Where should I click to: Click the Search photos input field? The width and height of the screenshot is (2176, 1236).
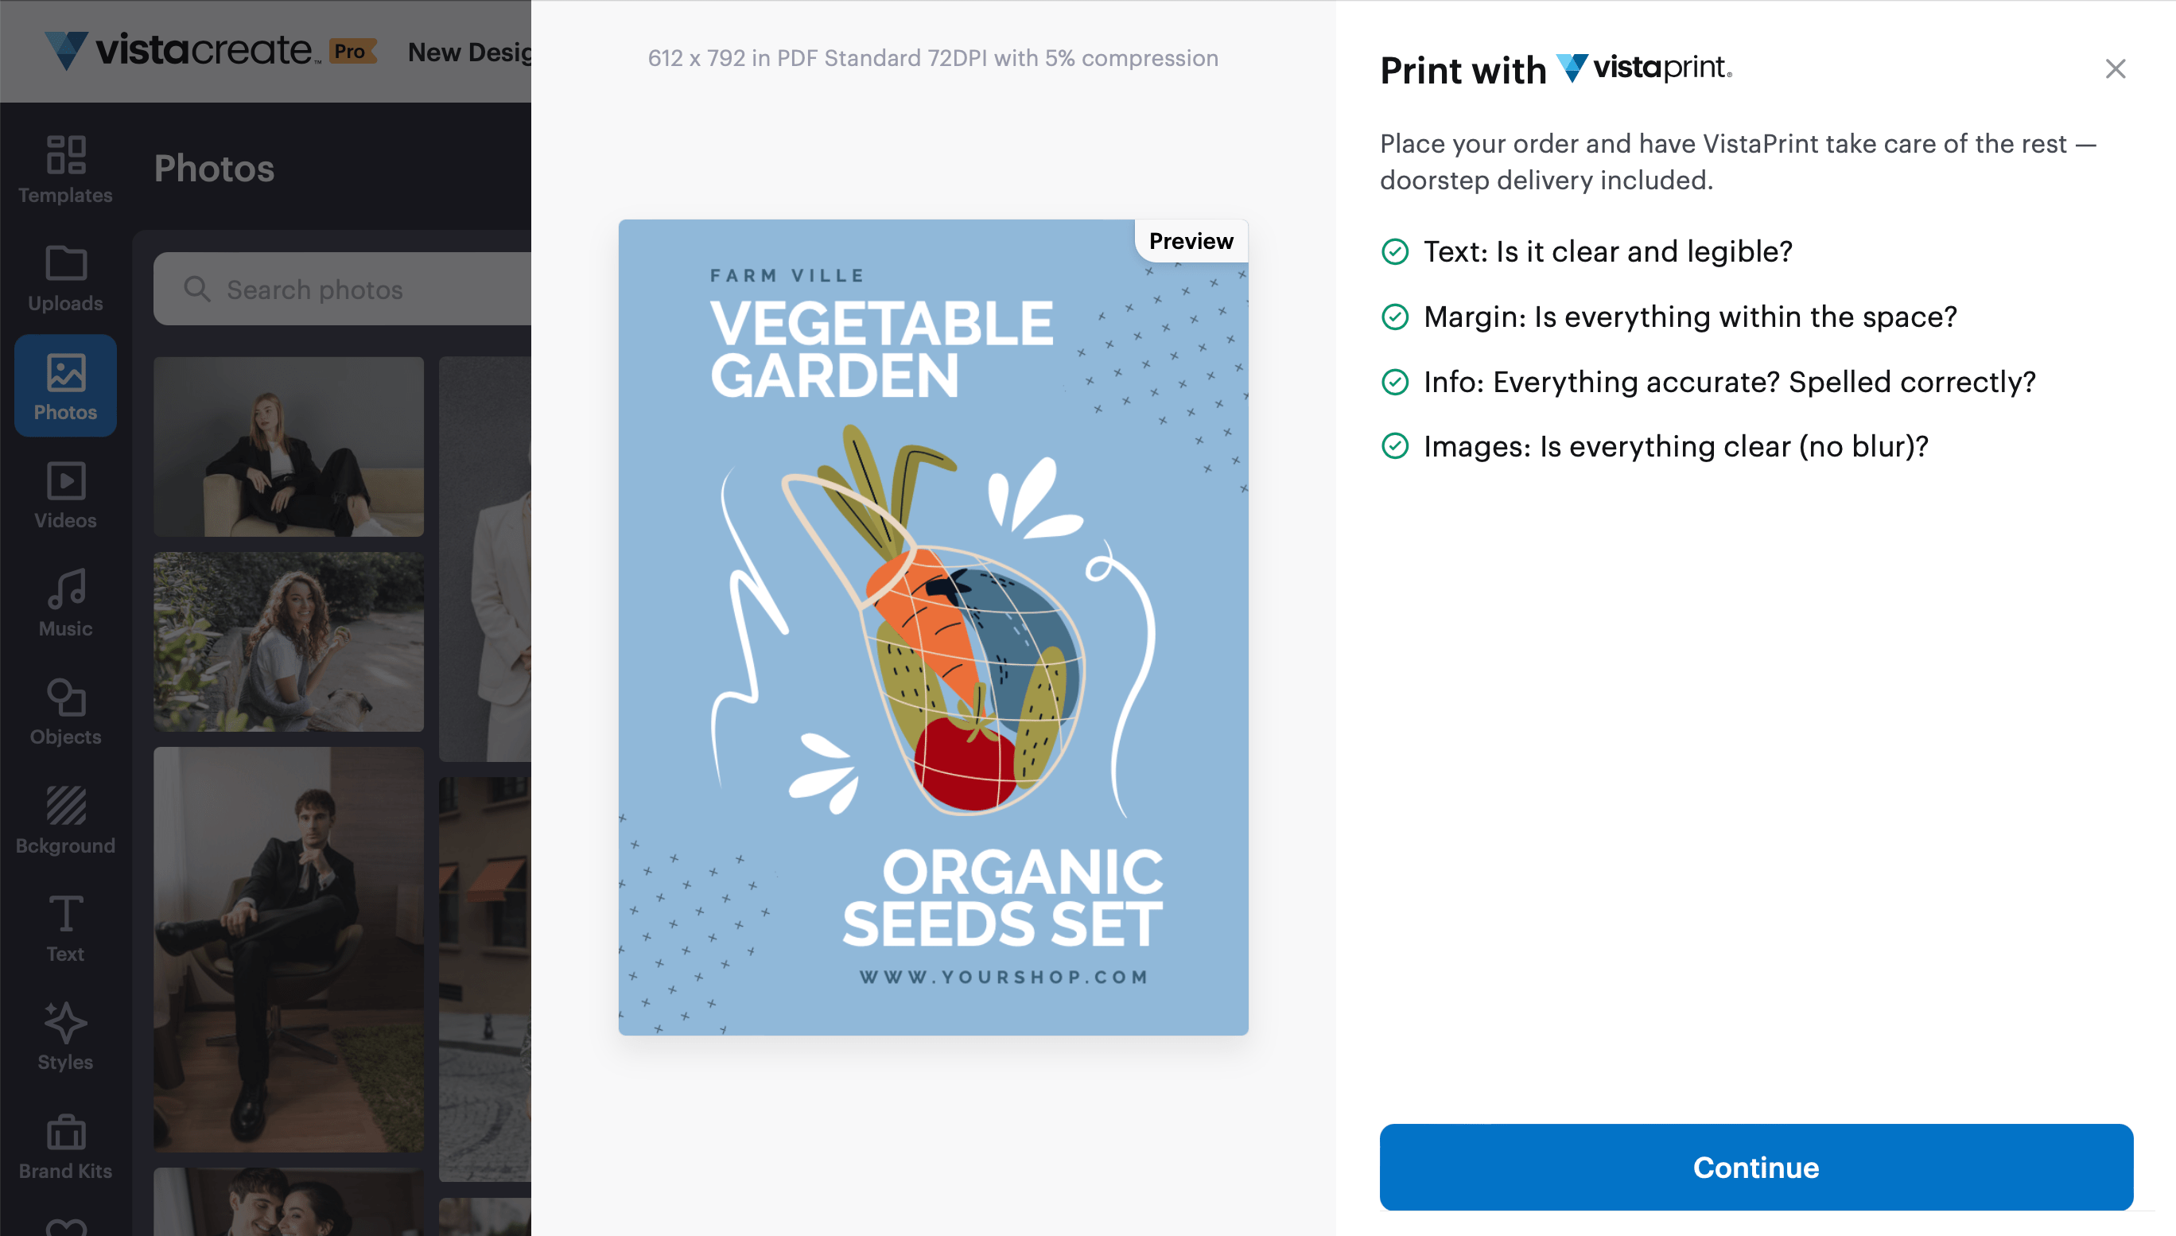click(340, 290)
